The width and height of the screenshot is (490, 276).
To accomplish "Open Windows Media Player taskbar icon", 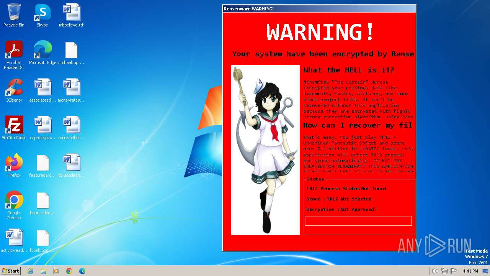I will click(56, 271).
